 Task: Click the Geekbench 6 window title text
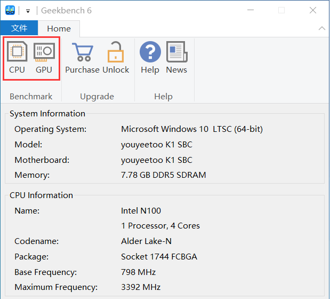(66, 11)
